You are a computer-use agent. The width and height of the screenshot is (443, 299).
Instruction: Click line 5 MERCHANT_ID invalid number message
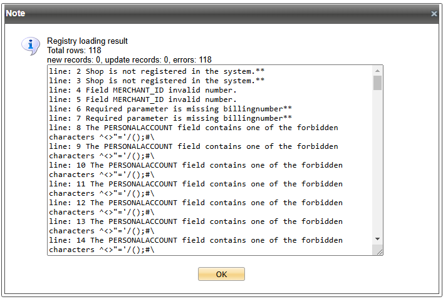(x=143, y=99)
